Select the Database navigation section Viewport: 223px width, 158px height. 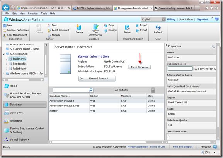(25, 105)
